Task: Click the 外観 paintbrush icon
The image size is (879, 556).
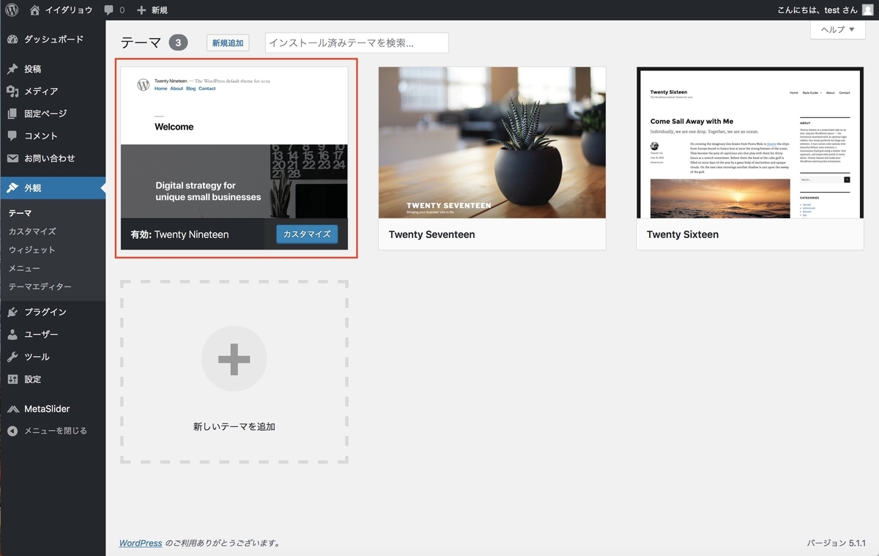Action: coord(12,188)
